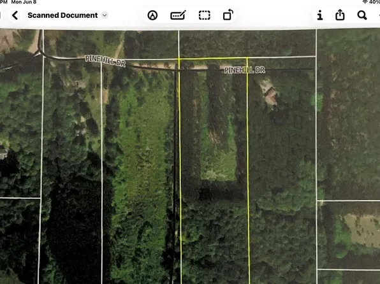380x284 pixels.
Task: Select the yellow-outlined parcel on the map
Action: coord(214,169)
